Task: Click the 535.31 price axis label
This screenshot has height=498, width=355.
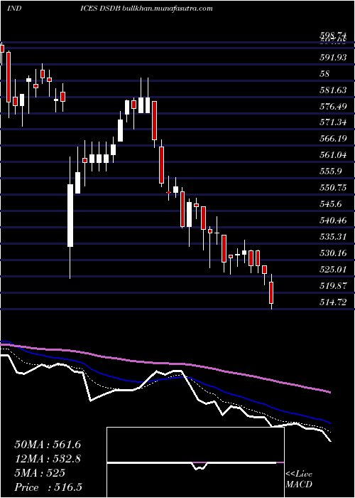Action: [333, 237]
